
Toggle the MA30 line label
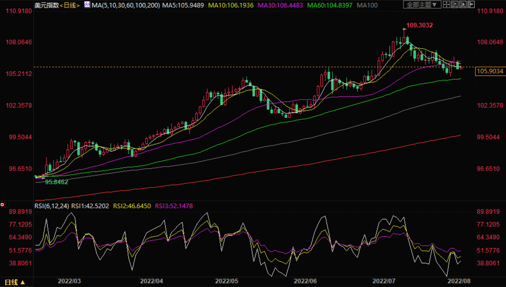[280, 5]
